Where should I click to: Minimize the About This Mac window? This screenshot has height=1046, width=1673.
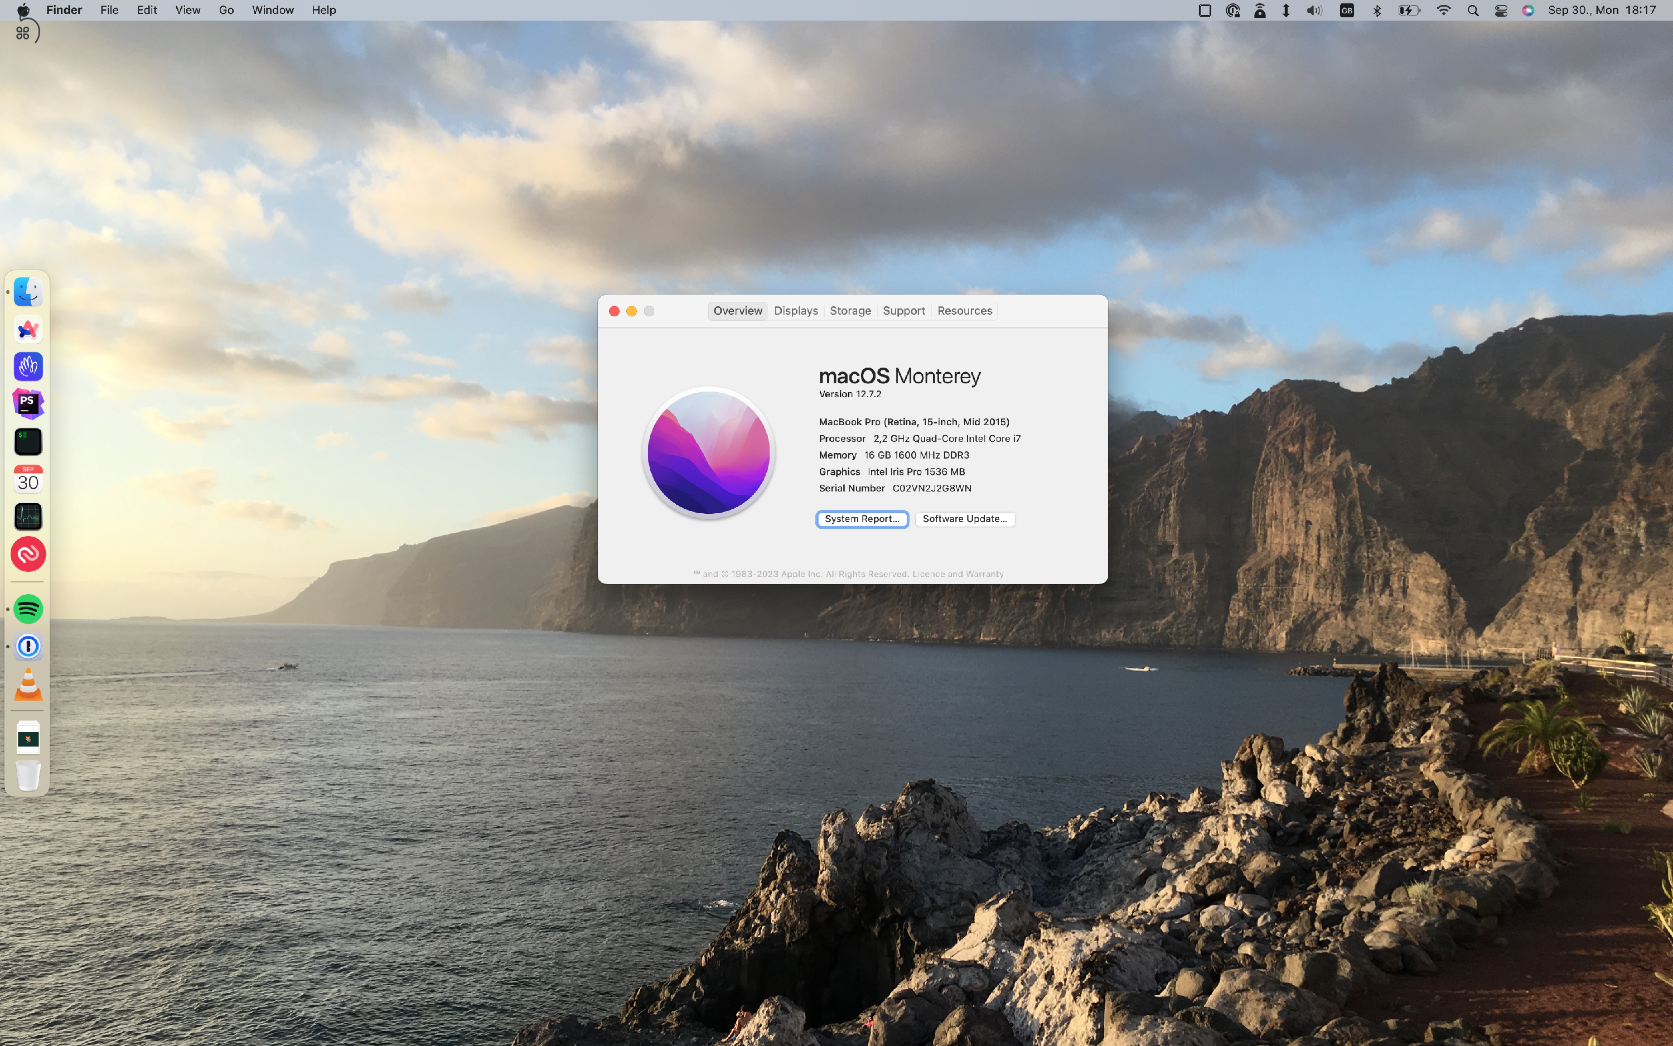point(631,311)
